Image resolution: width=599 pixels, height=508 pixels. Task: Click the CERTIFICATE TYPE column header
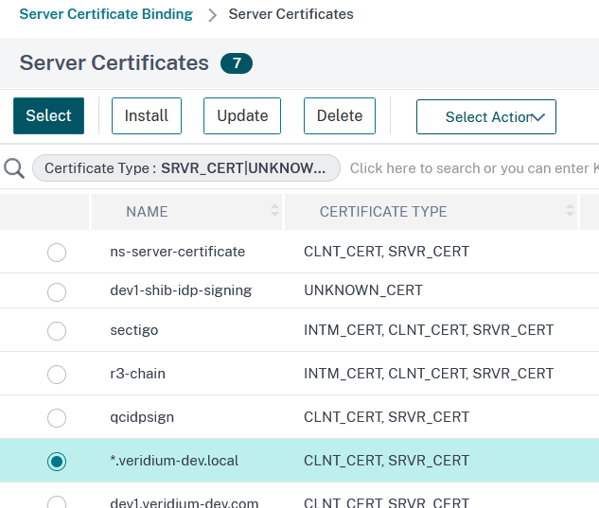383,212
